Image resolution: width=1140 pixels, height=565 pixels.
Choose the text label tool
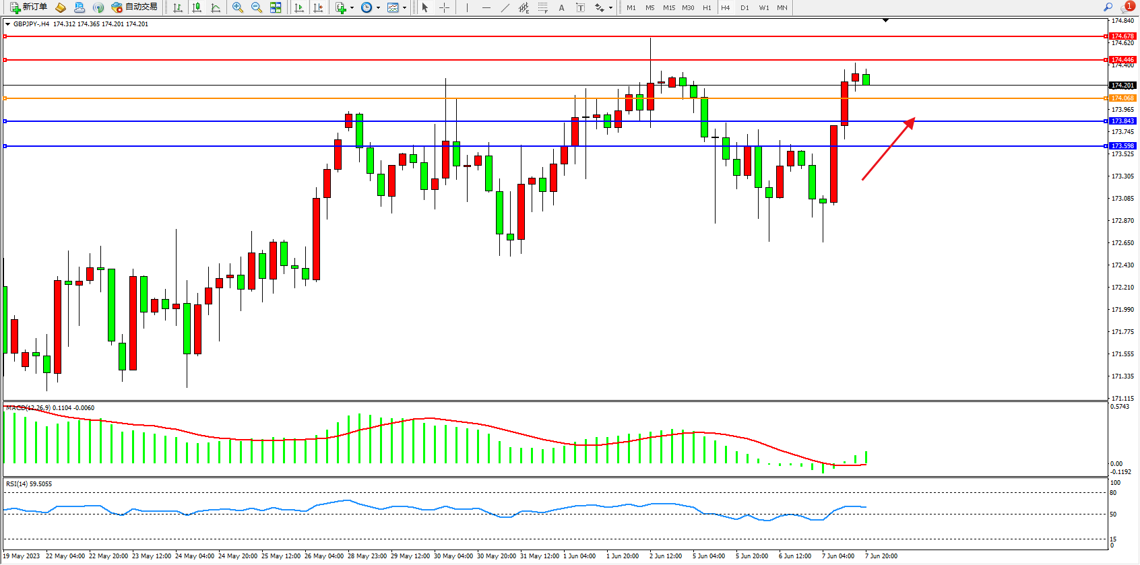pyautogui.click(x=580, y=7)
